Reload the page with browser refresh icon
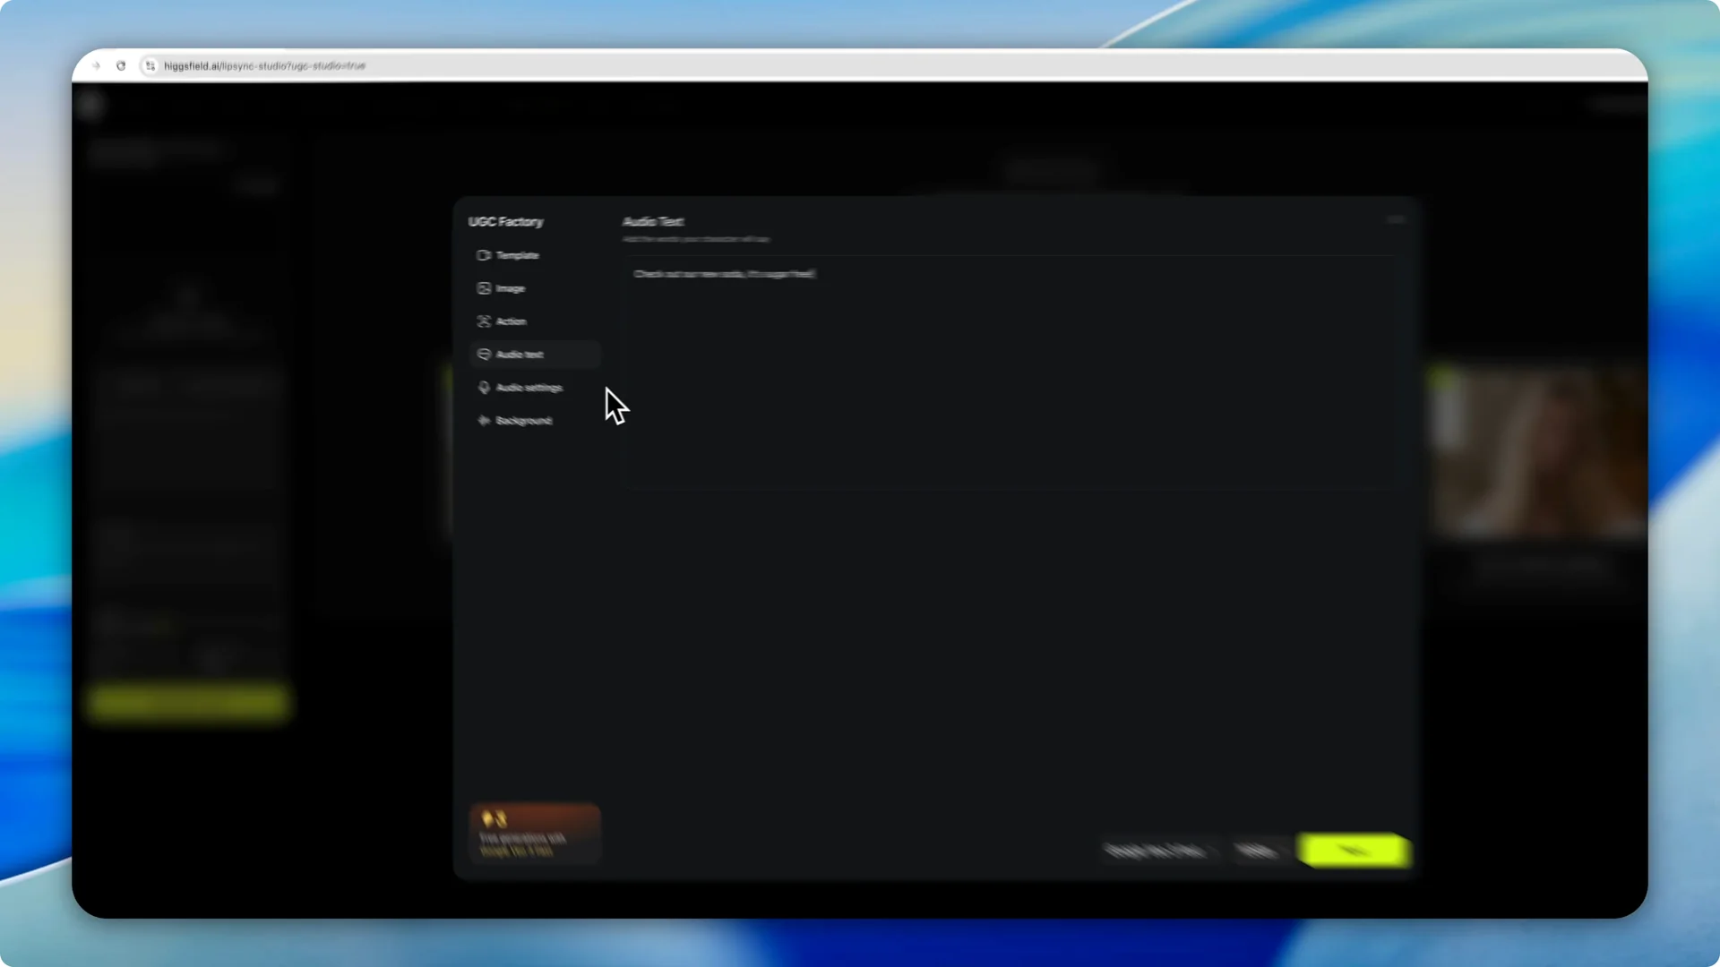Image resolution: width=1720 pixels, height=967 pixels. tap(121, 65)
